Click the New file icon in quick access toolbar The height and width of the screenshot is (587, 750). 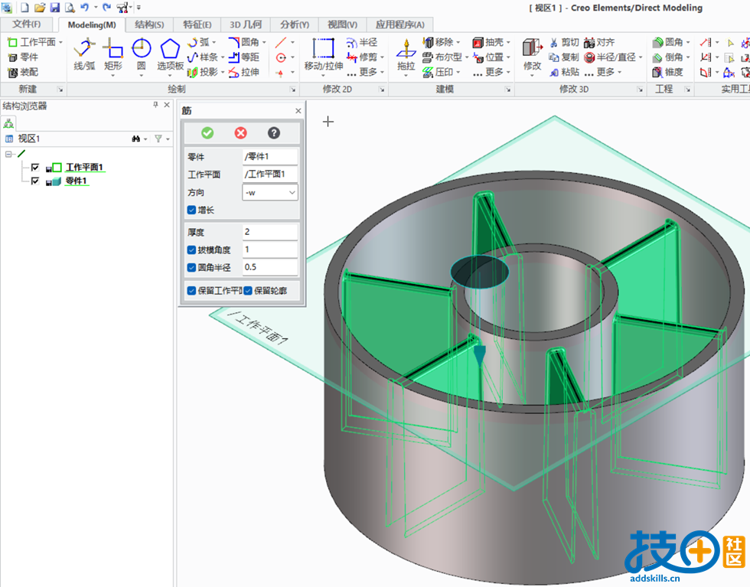[x=24, y=7]
